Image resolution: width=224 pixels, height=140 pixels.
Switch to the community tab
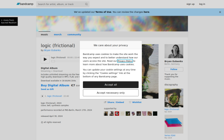click(x=74, y=34)
